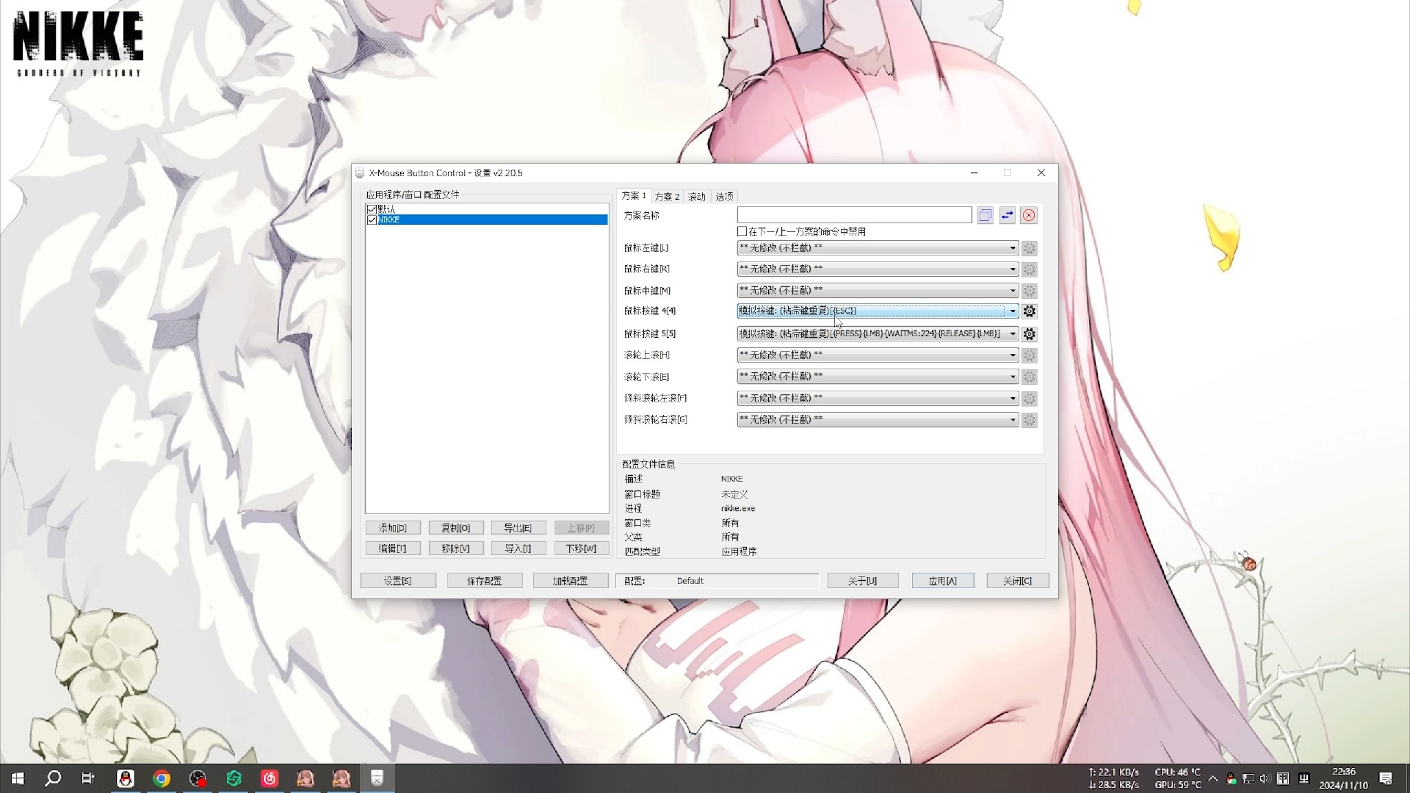Open the 倾斜滚轮右滚[G] action dropdown
The image size is (1410, 793).
(878, 420)
